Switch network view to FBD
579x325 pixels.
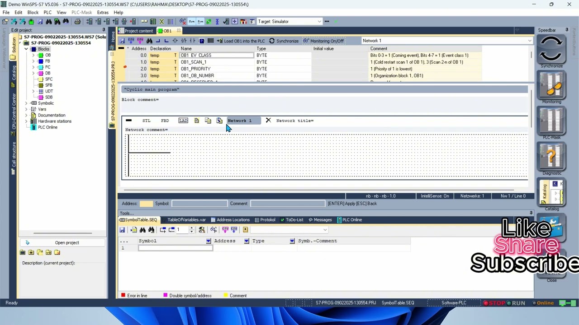point(165,121)
